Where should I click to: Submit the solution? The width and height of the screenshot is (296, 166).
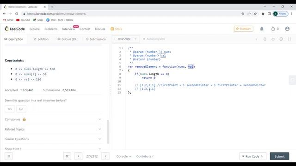[279, 156]
